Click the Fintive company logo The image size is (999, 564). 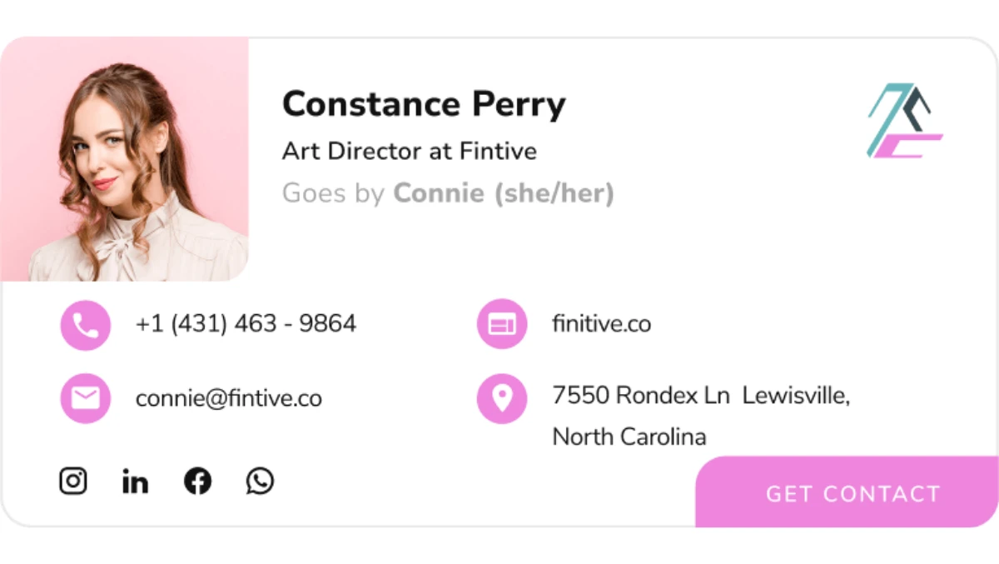904,121
